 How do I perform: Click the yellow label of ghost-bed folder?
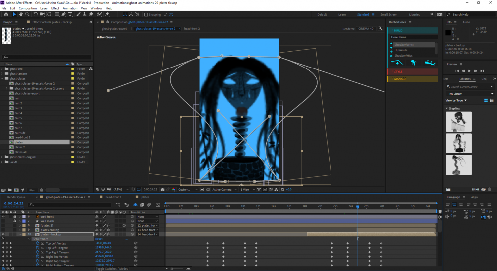click(72, 68)
